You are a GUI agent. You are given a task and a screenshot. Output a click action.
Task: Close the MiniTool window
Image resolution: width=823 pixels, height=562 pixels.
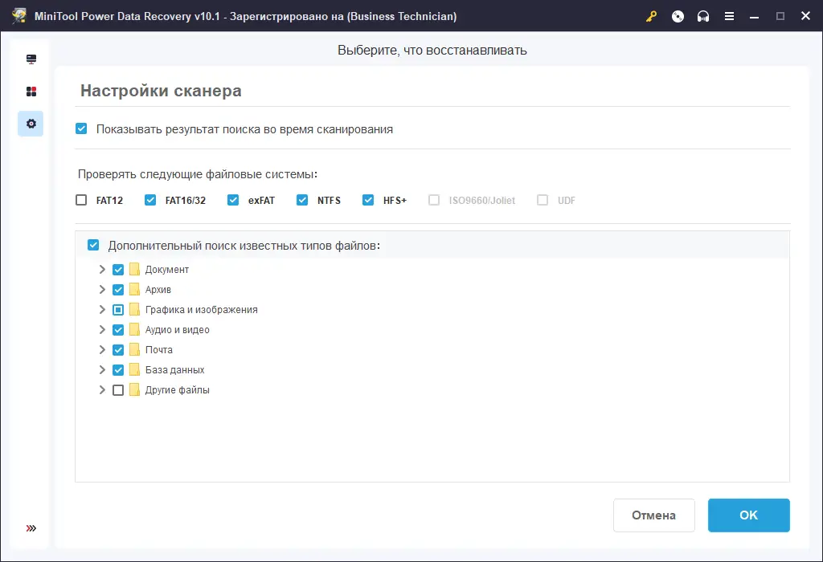click(805, 16)
